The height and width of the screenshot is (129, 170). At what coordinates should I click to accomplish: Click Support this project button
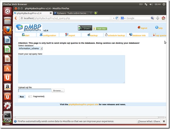[x=85, y=28]
